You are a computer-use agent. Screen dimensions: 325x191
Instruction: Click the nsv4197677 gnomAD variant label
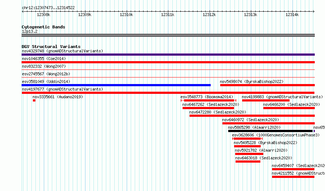coord(62,89)
